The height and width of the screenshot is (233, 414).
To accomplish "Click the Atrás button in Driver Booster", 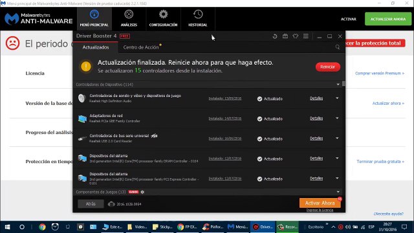I will (91, 204).
